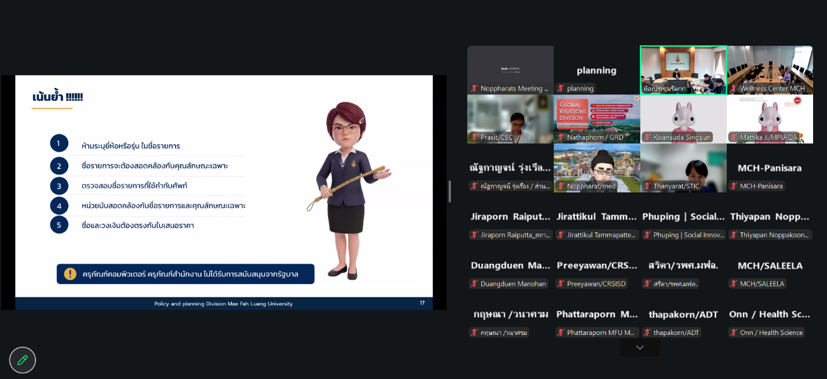Viewport: 827px width, 379px height.
Task: Select the Preeyawan/CRSISD participant label
Action: coord(591,284)
